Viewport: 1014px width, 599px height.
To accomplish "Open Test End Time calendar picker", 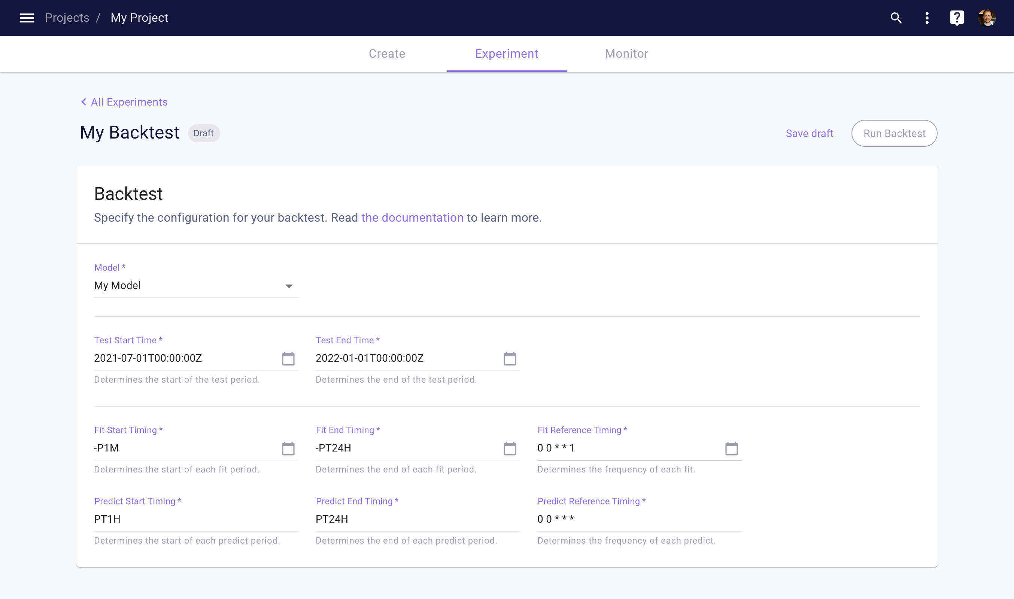I will 509,358.
